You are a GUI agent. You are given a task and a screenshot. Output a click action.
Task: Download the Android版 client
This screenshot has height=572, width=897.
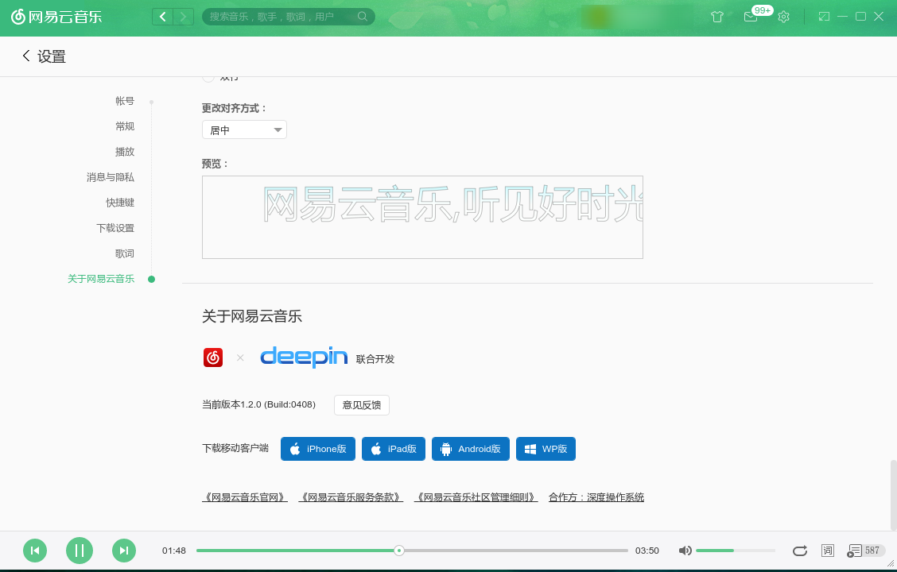pyautogui.click(x=471, y=449)
